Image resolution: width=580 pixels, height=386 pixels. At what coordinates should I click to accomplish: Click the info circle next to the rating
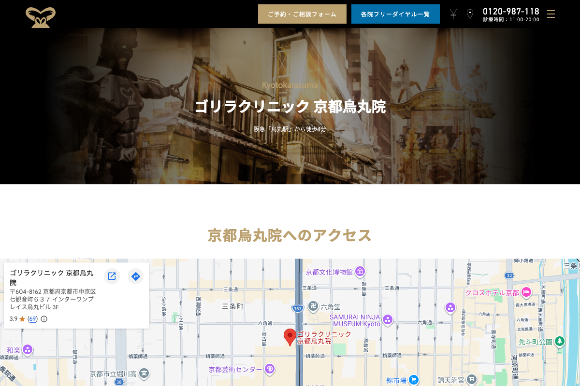coord(44,319)
